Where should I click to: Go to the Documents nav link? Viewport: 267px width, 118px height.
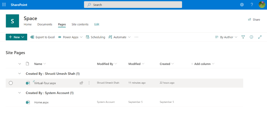tap(45, 24)
